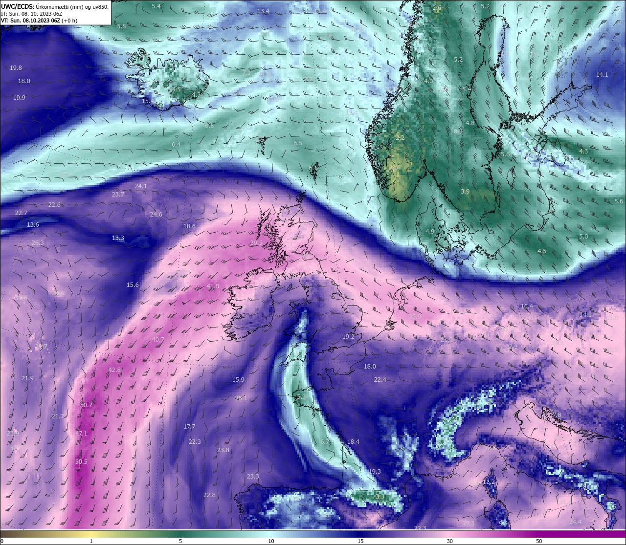Click the map value 13.4
Screen dimensions: 626x545
pyautogui.click(x=263, y=11)
